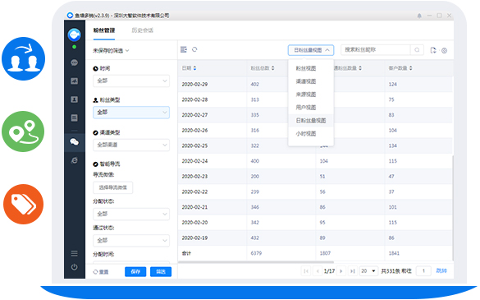Switch to 历史会话 tab
The height and width of the screenshot is (300, 480).
[x=142, y=30]
